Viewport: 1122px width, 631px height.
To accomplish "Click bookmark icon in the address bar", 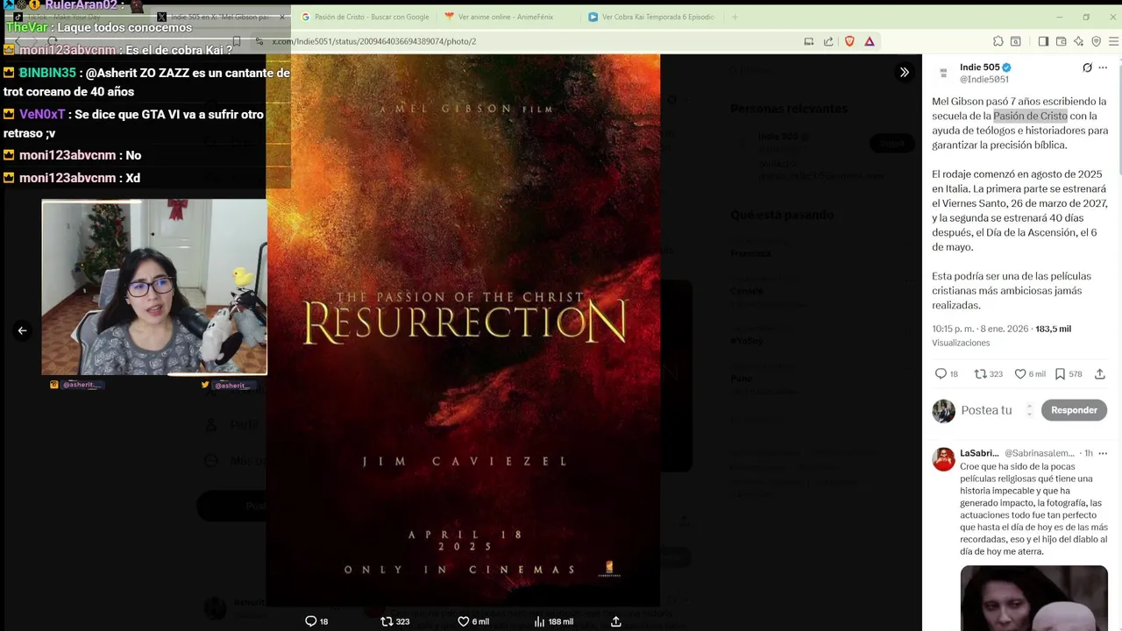I will [237, 41].
